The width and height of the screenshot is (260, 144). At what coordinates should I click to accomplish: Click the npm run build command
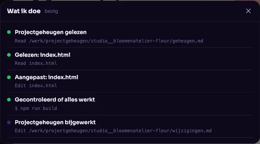39,108
